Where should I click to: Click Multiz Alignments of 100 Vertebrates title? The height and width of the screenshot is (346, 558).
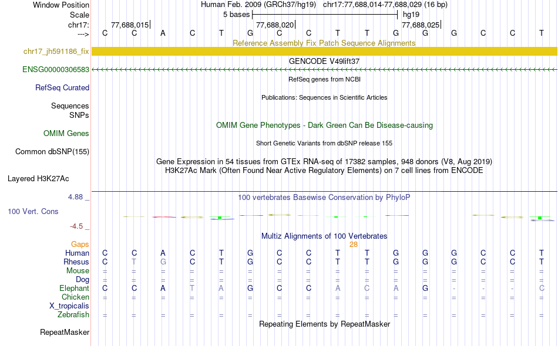(x=324, y=236)
